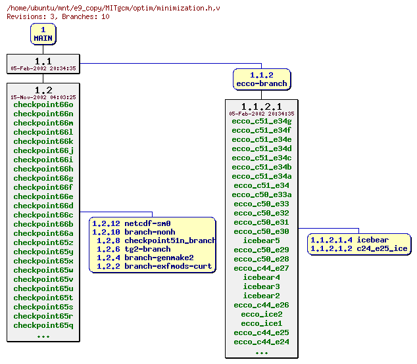Image resolution: width=417 pixels, height=364 pixels.
Task: Click tag checkpoint65t
Action: (43, 298)
